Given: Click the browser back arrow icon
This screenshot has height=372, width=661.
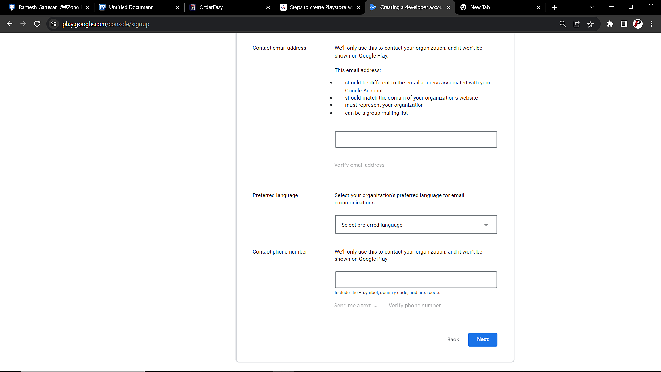Looking at the screenshot, I should [x=10, y=24].
